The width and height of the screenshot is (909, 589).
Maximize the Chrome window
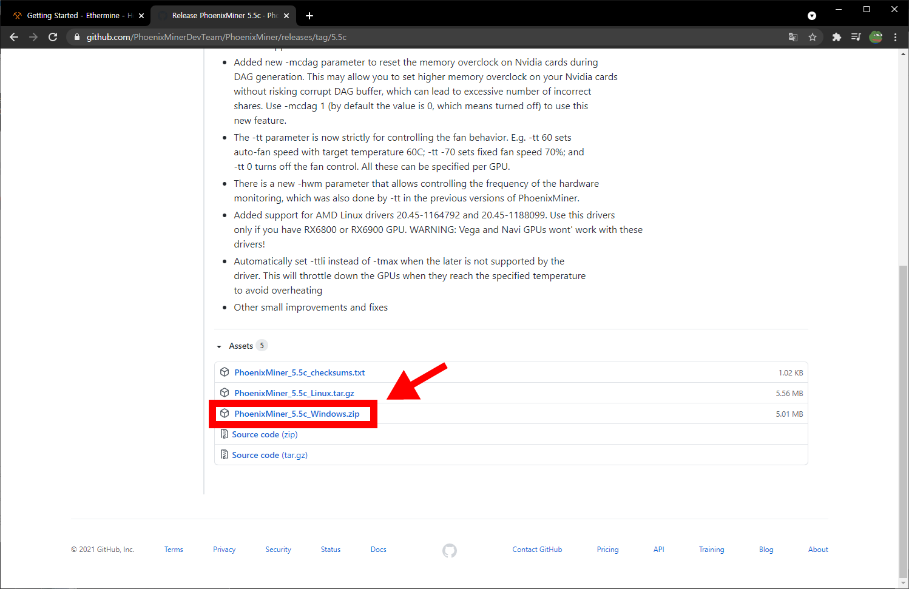(867, 9)
